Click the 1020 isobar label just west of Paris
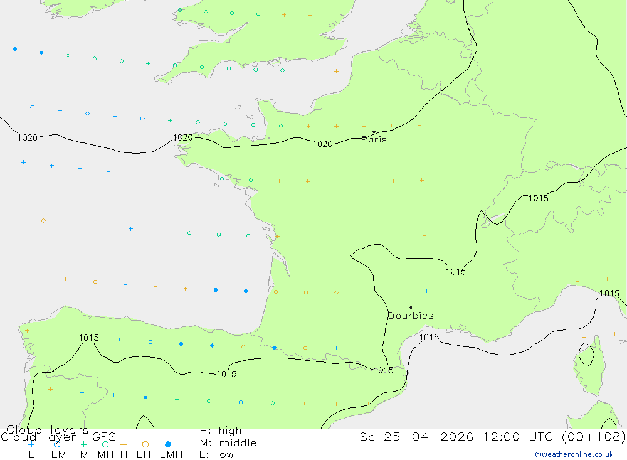Image resolution: width=627 pixels, height=460 pixels. tap(323, 144)
